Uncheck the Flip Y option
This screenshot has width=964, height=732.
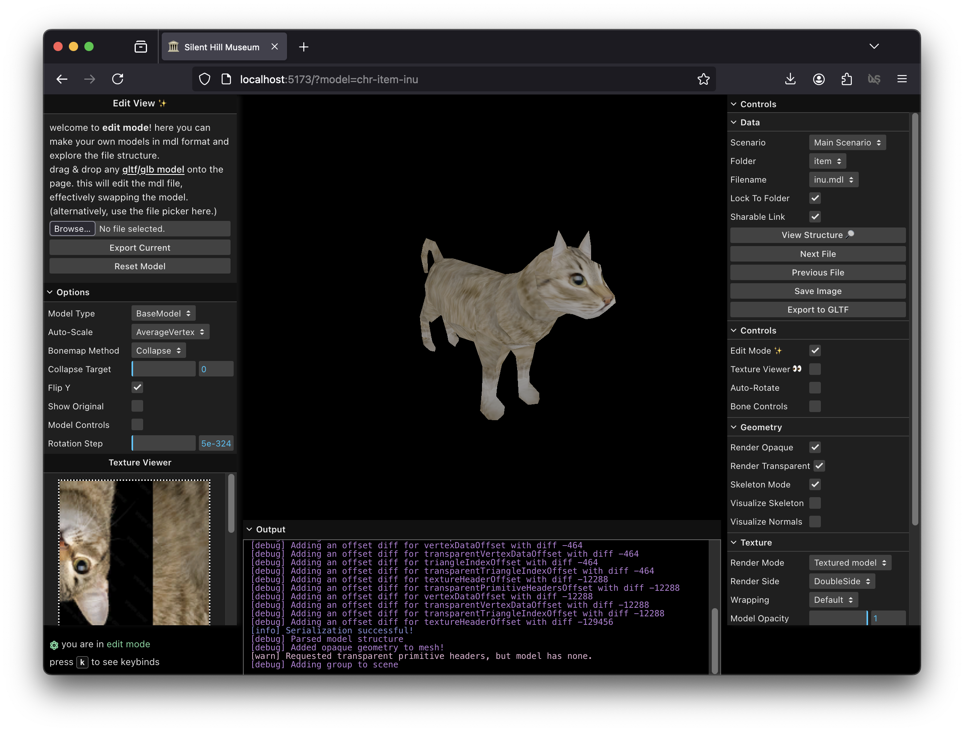coord(137,387)
